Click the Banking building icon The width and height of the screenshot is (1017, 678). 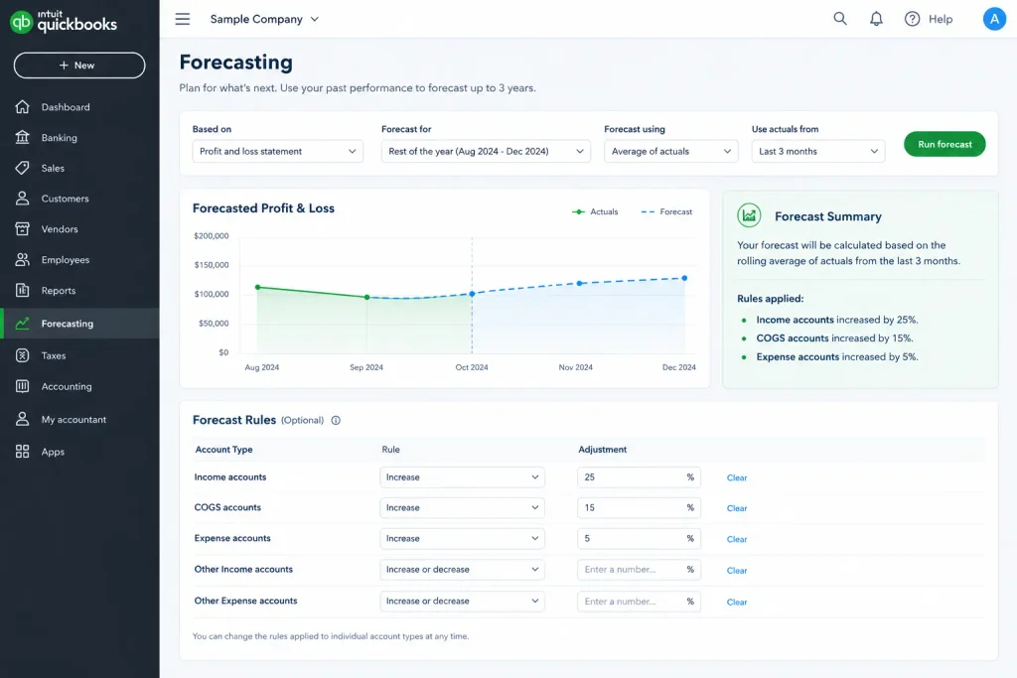coord(22,137)
